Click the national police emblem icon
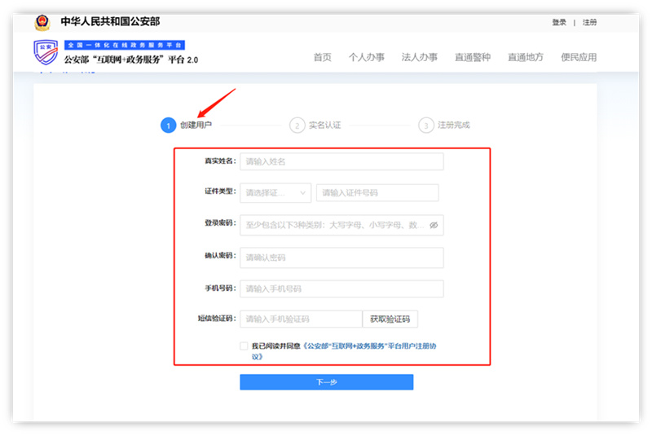This screenshot has width=652, height=436. (x=42, y=22)
